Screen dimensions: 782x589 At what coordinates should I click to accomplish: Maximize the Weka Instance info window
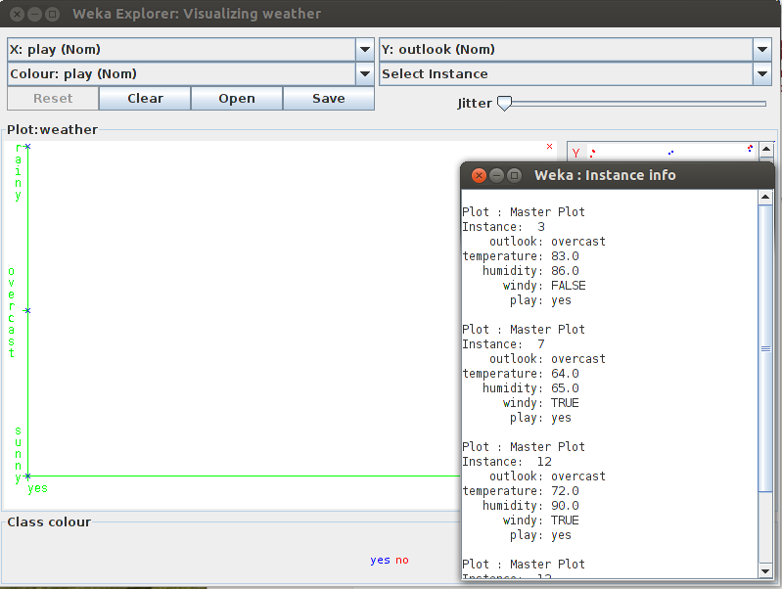(x=514, y=175)
